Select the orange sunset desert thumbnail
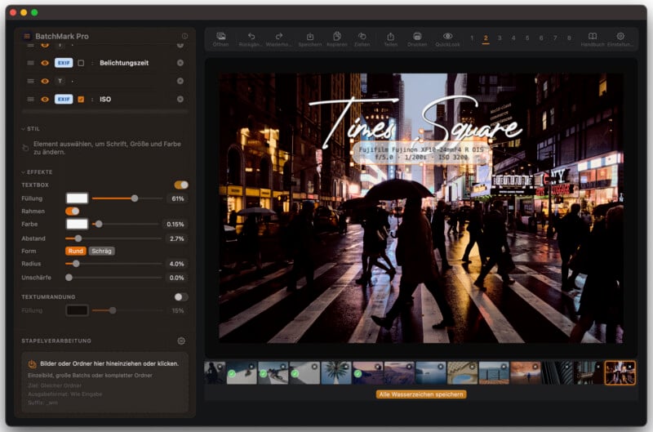This screenshot has height=432, width=653. point(526,373)
